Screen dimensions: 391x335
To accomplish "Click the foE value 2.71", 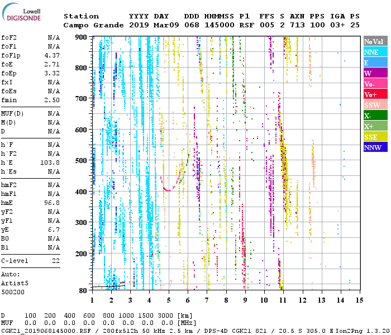I will click(52, 64).
